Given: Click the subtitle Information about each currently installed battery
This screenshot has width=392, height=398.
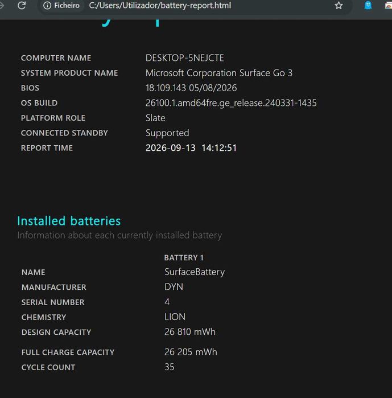Looking at the screenshot, I should [x=119, y=236].
